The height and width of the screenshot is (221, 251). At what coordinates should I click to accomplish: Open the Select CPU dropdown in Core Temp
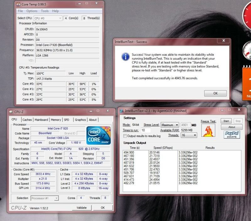(x=48, y=18)
